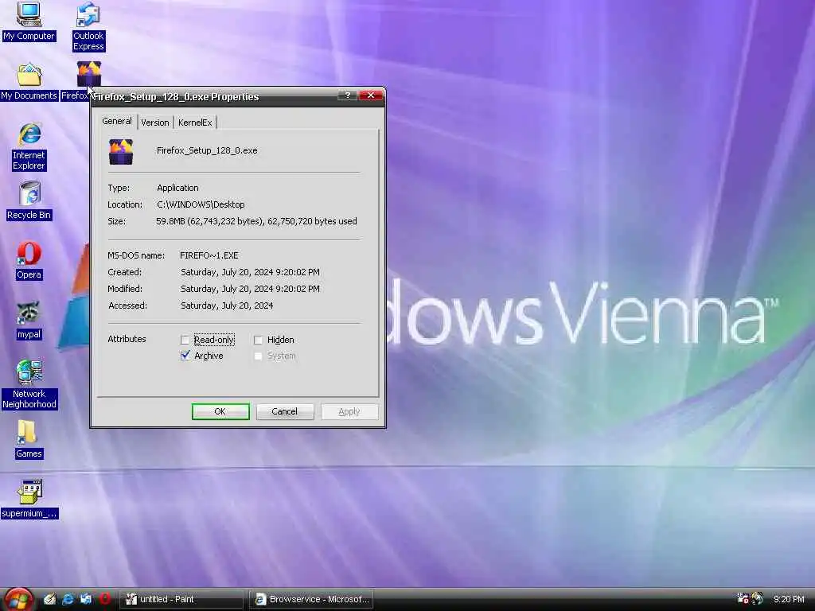
Task: Click the first quick launch icon beside Start
Action: tap(49, 599)
